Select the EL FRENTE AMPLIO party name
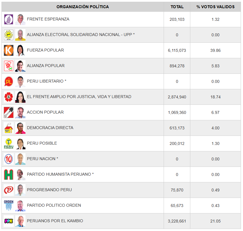This screenshot has height=231, width=243. coord(79,97)
